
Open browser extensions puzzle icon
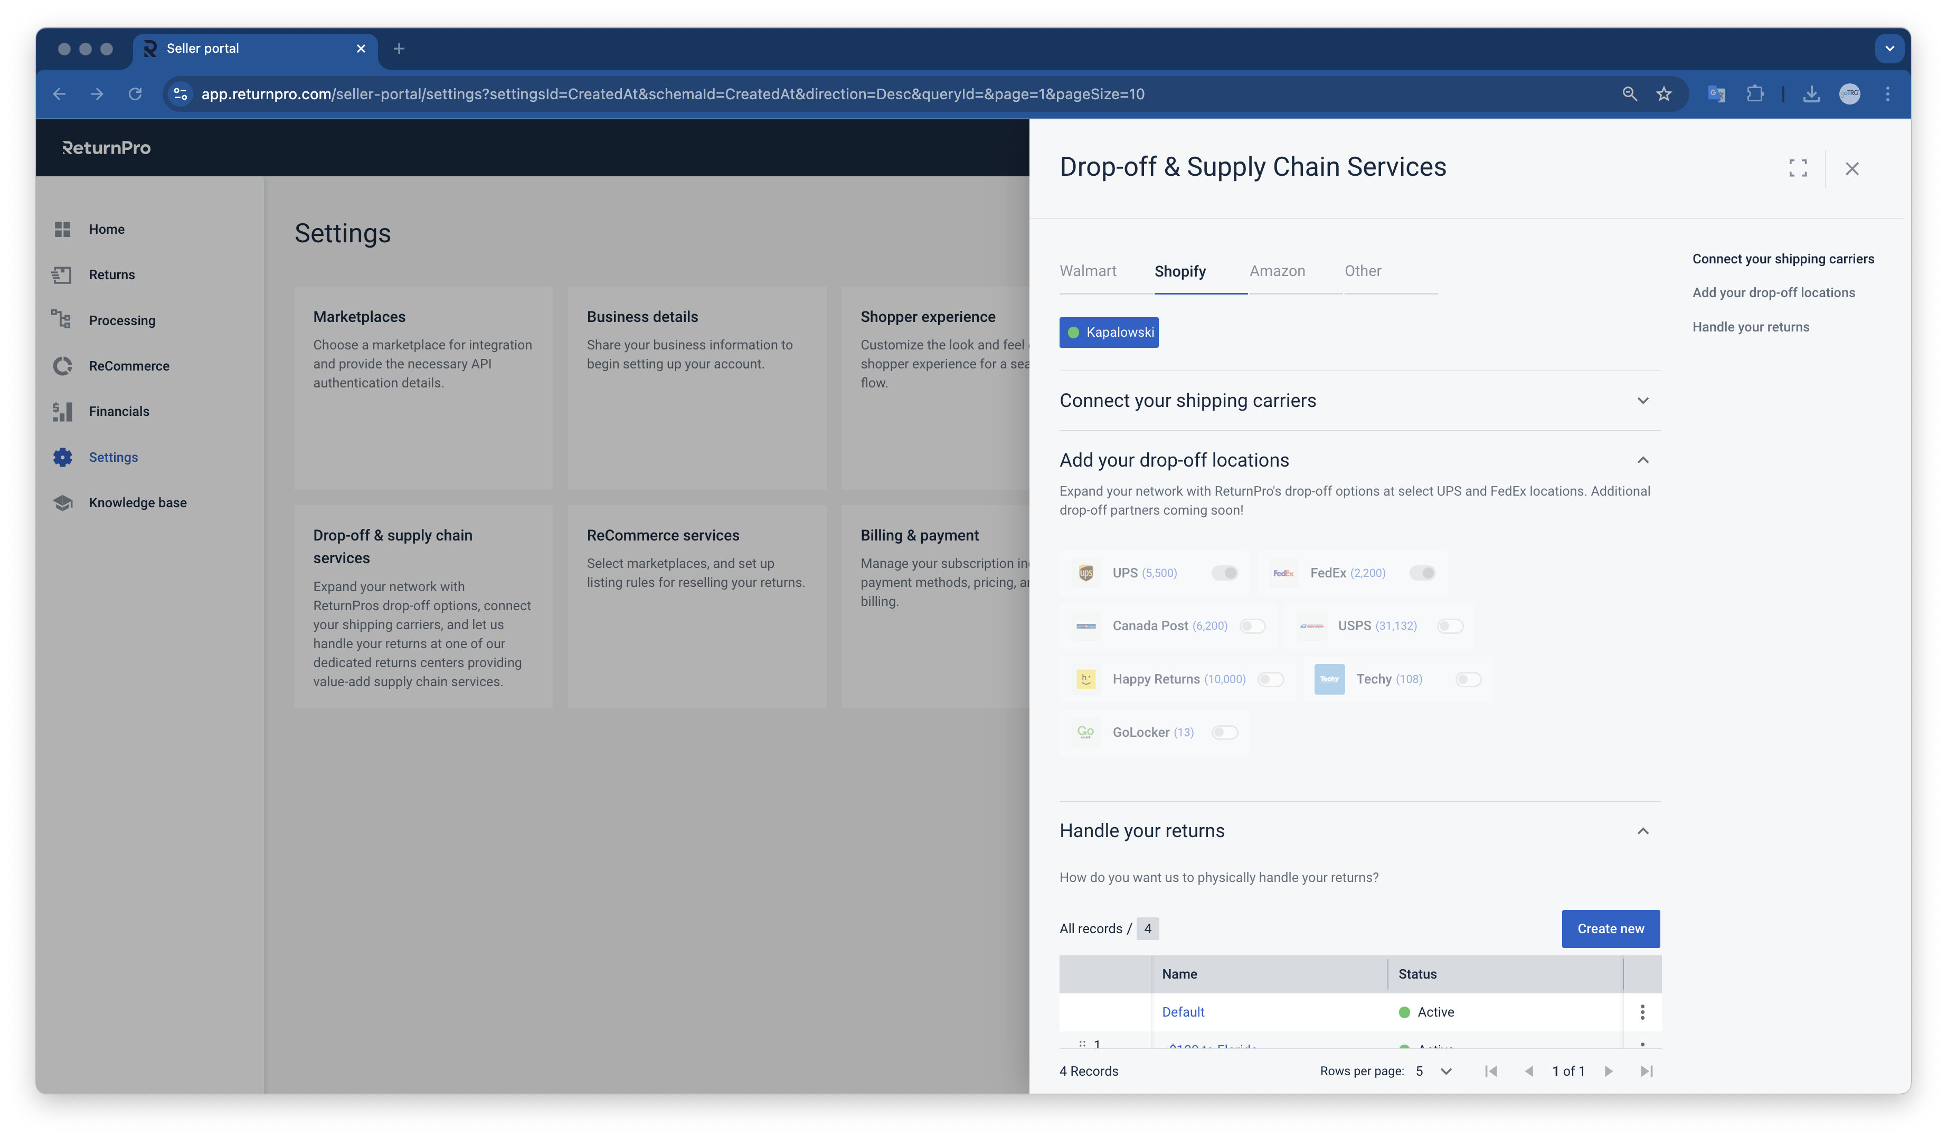coord(1755,93)
